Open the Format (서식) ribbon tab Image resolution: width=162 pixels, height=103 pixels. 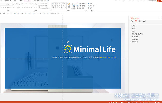pyautogui.click(x=27, y=1)
